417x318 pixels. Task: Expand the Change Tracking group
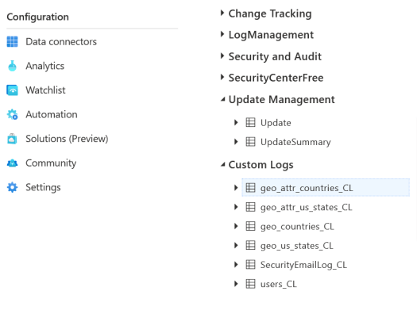pos(222,13)
